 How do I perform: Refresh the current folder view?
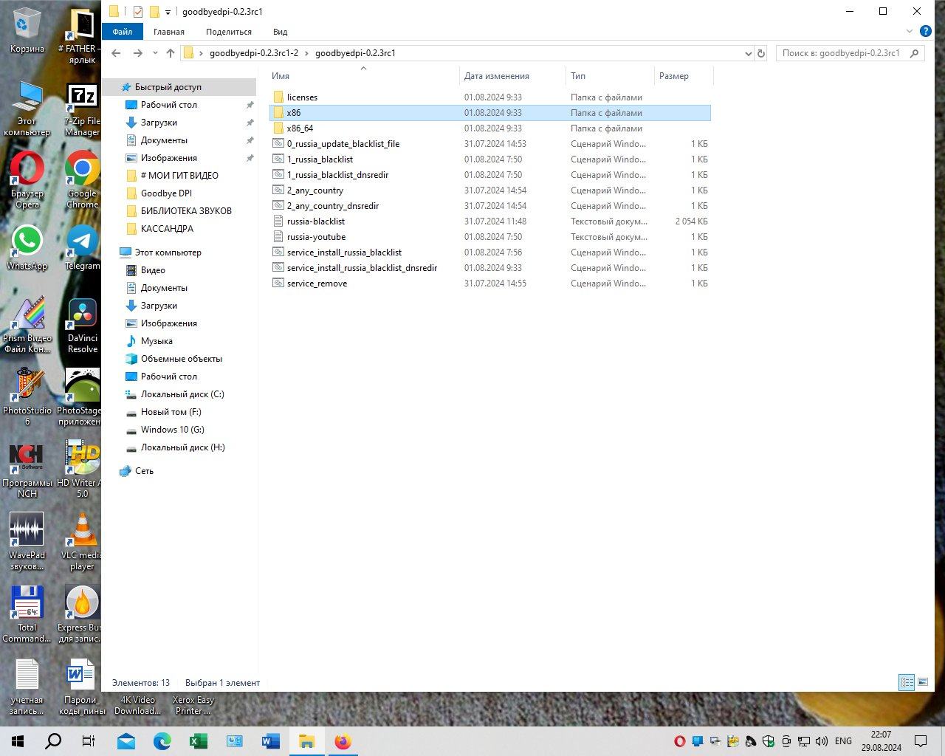[x=761, y=53]
